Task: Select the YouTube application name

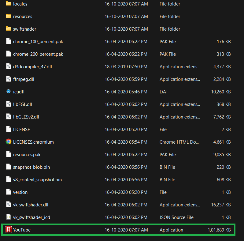Action: (x=22, y=230)
